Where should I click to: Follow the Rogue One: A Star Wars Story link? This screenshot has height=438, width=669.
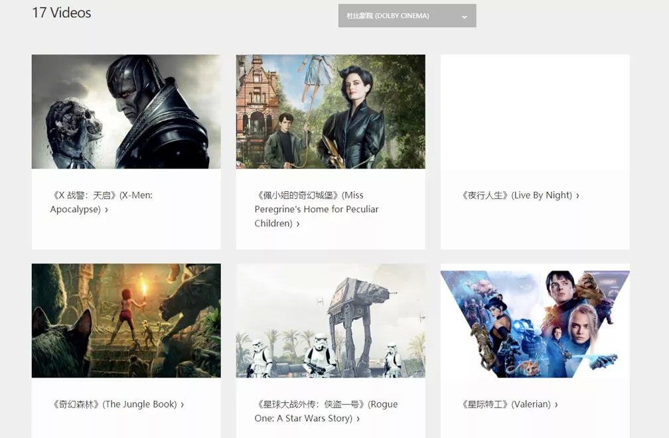pos(326,411)
